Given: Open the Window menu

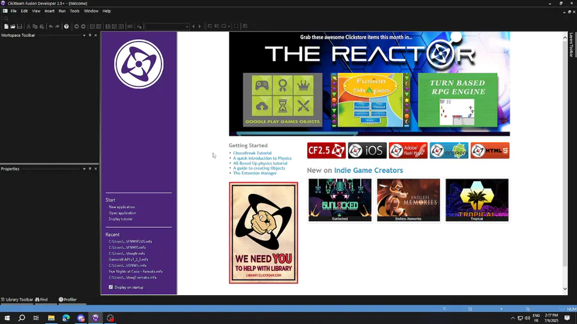Looking at the screenshot, I should point(91,11).
